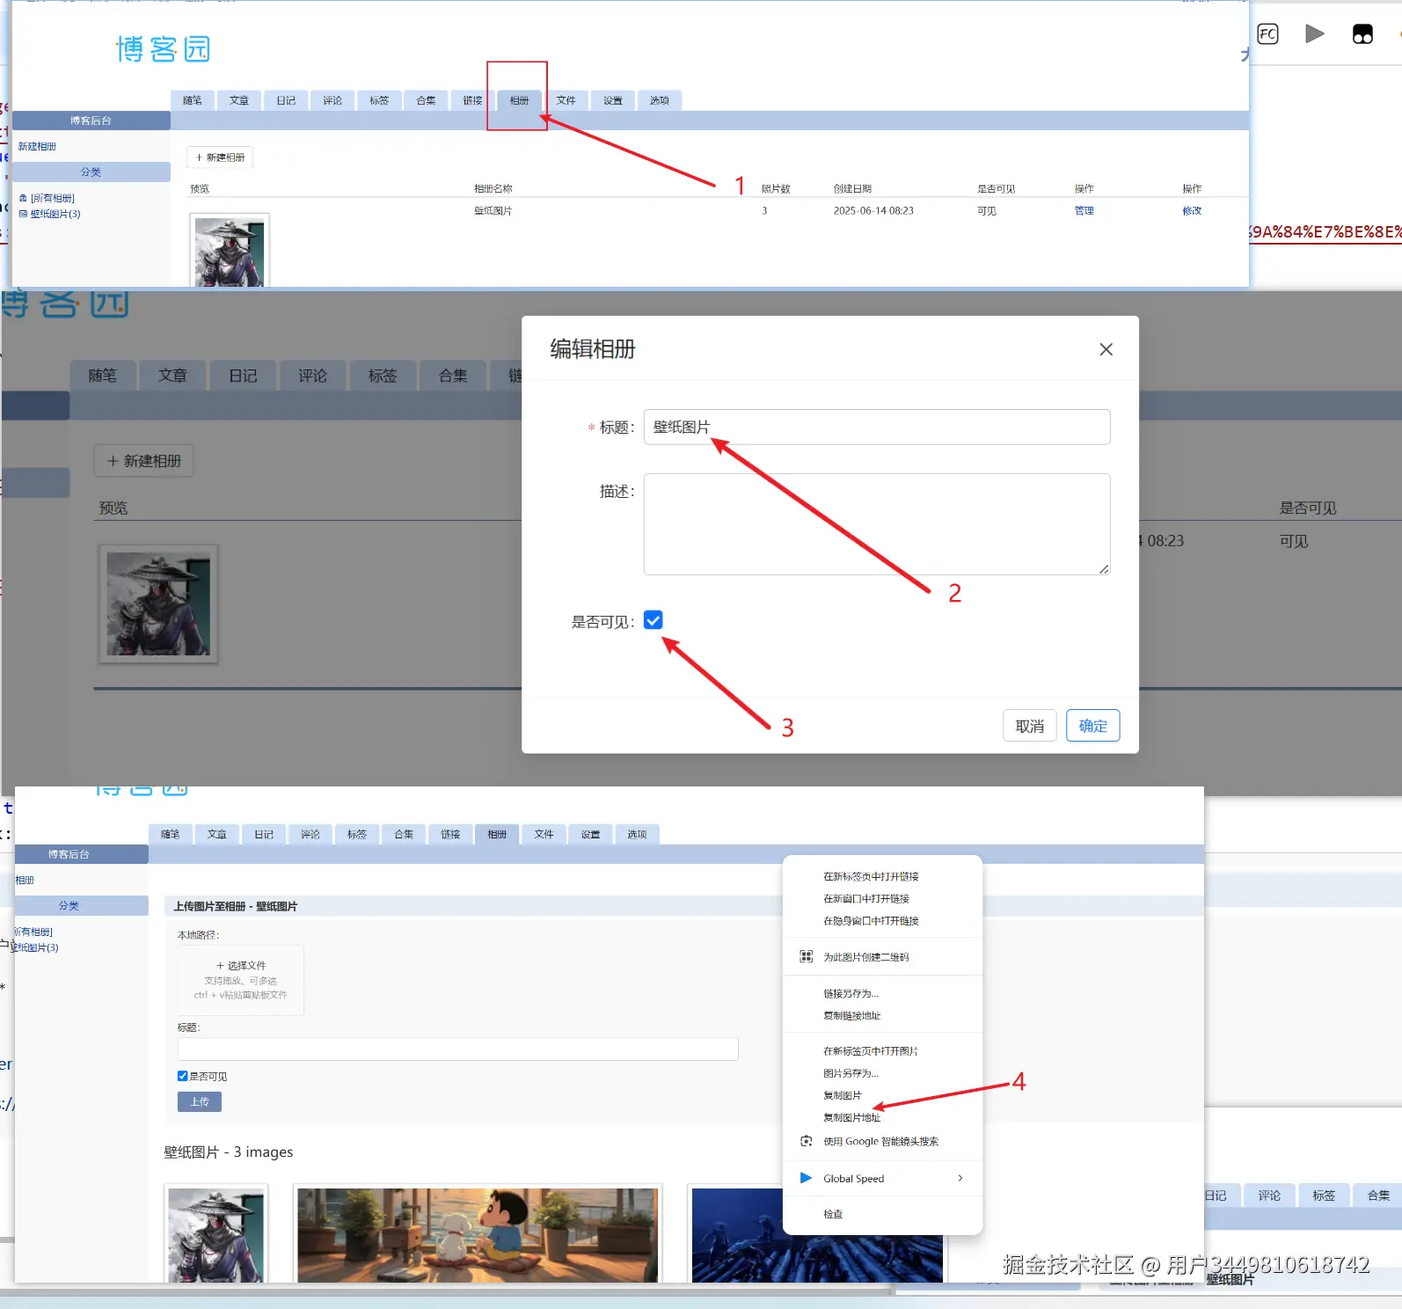Screen dimensions: 1402x1309
Task: Click dimmed 随笔 tab behind dialog
Action: (102, 376)
